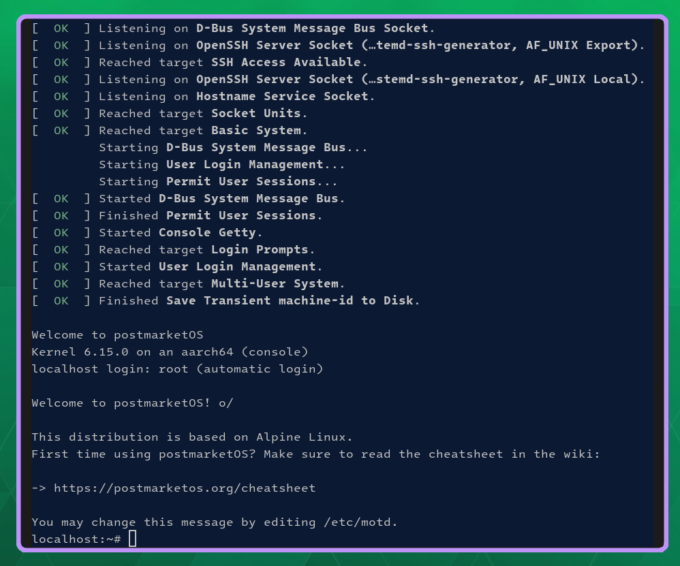
Task: Click the Alpine Linux distribution line
Action: click(x=191, y=437)
